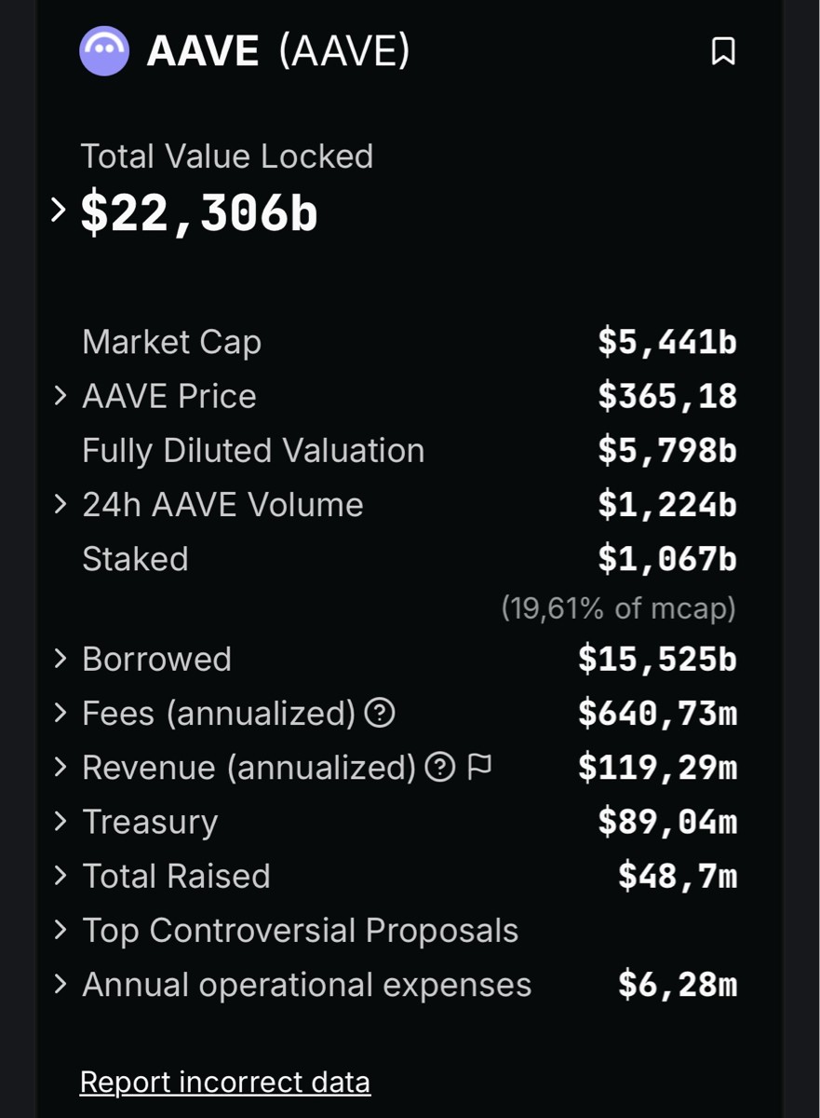Expand the 24h AAVE Volume row
Viewport: 820px width, 1118px height.
(60, 504)
